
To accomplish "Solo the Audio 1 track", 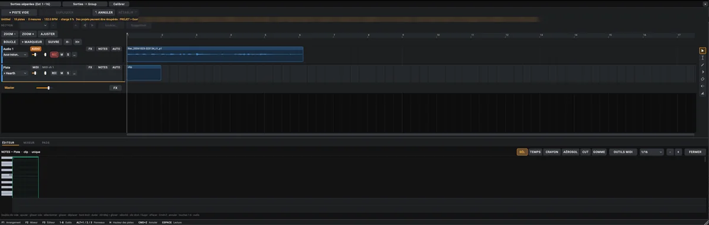I will [68, 55].
